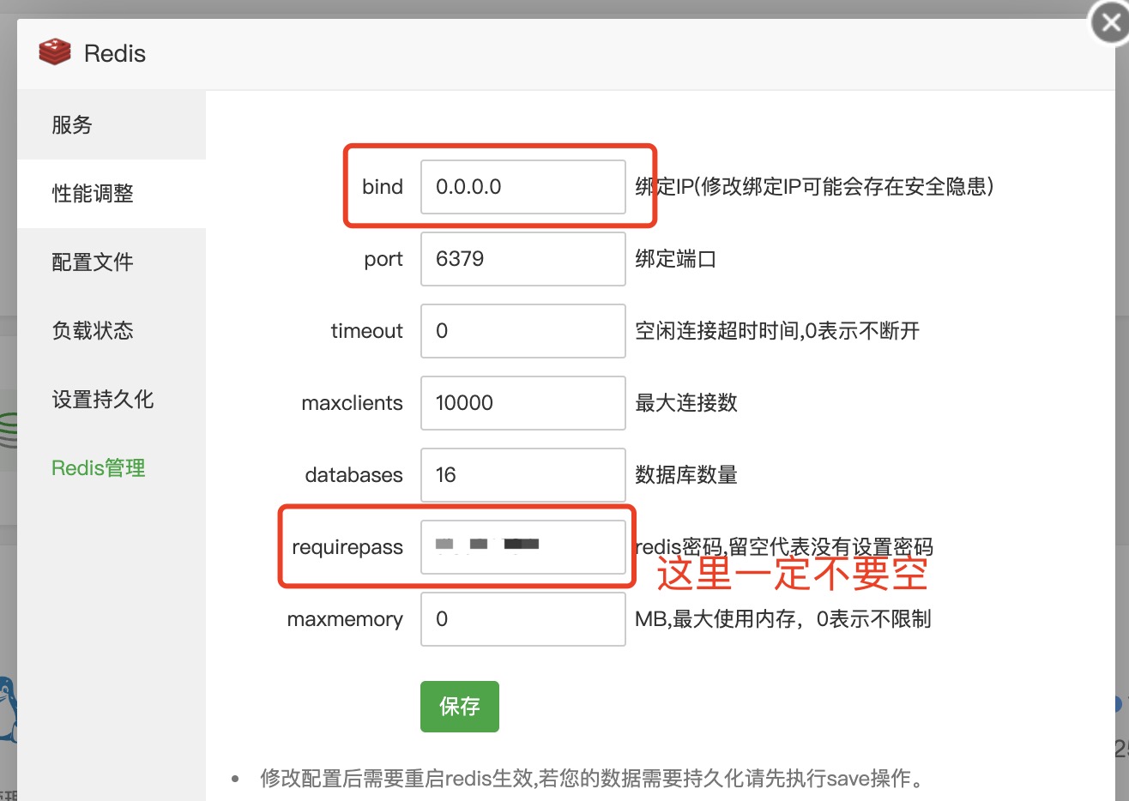The image size is (1129, 801).
Task: Go to 设置持久化 tab
Action: pyautogui.click(x=112, y=400)
